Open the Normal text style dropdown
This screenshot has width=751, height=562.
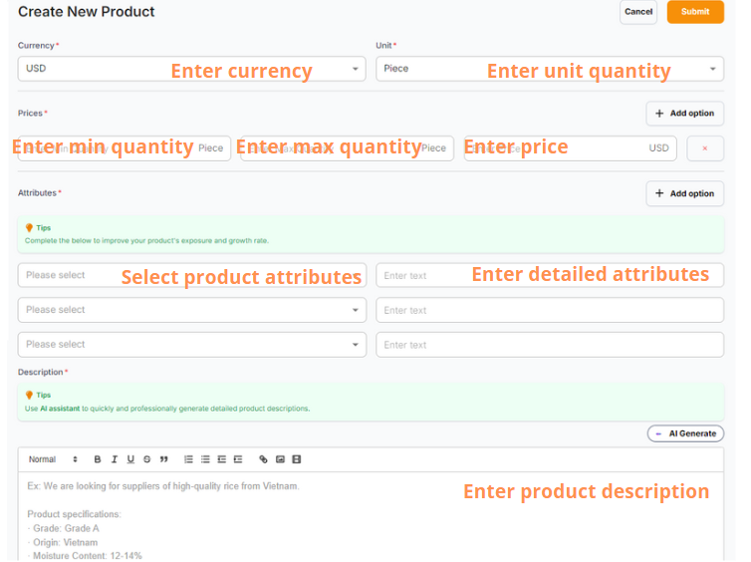(x=53, y=459)
